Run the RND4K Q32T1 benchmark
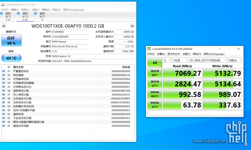 coord(155,94)
